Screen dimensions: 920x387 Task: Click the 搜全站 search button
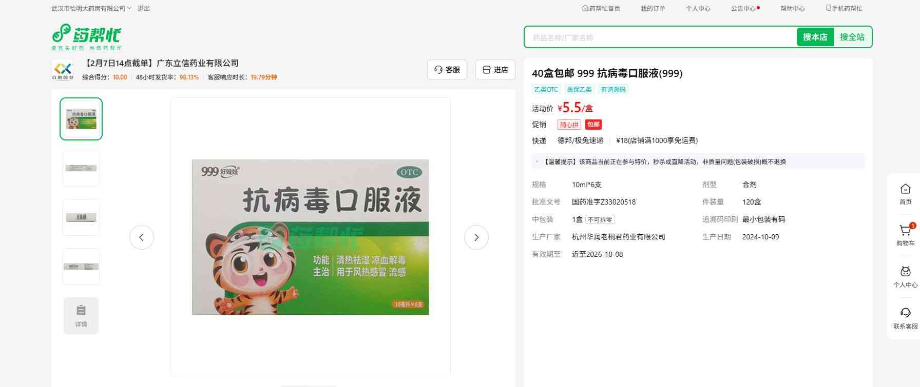(852, 37)
